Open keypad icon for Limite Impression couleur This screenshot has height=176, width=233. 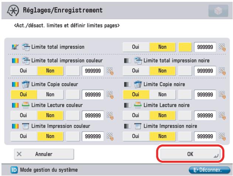[x=110, y=136]
